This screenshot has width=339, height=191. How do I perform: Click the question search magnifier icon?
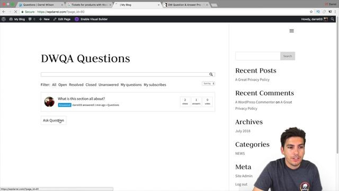click(211, 74)
